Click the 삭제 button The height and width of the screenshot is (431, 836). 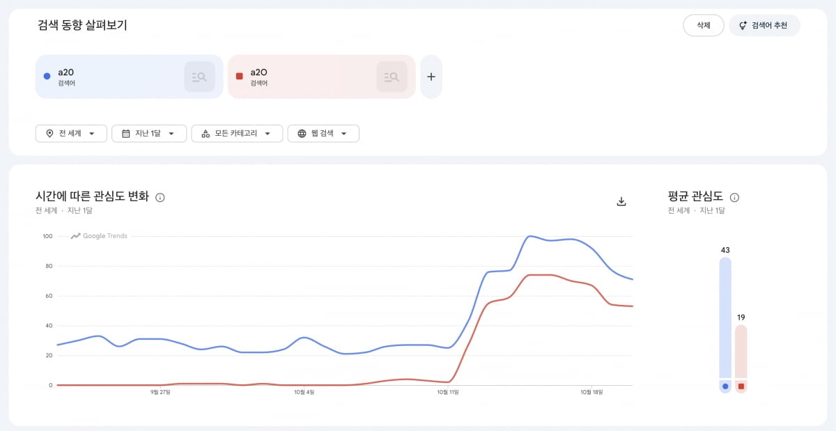point(704,26)
